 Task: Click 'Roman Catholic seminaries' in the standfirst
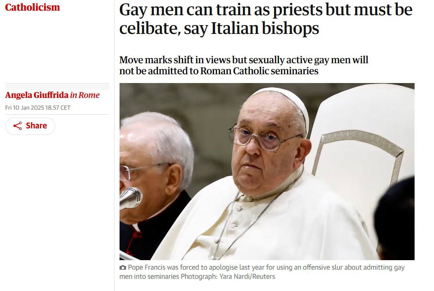(259, 71)
